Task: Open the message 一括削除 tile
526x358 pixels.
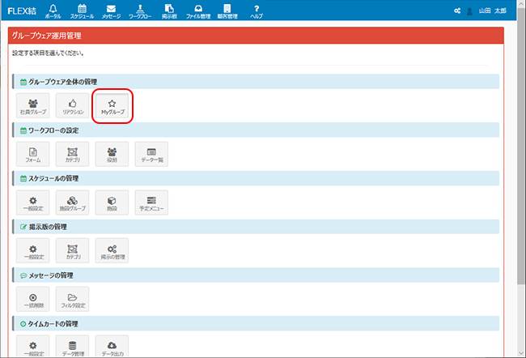Action: pos(33,299)
